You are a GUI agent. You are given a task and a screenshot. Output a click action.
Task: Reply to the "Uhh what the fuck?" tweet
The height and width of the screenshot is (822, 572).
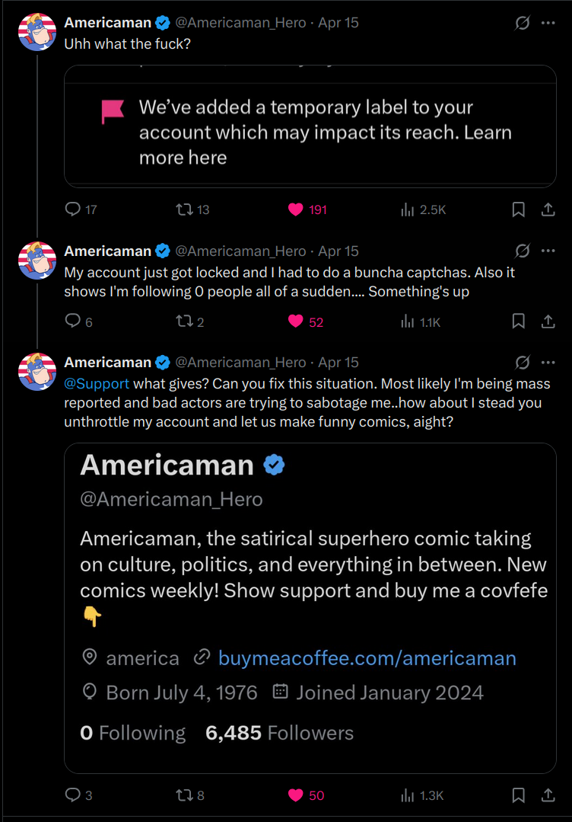click(x=73, y=209)
